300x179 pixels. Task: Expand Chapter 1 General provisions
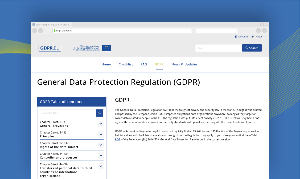[x=101, y=124]
